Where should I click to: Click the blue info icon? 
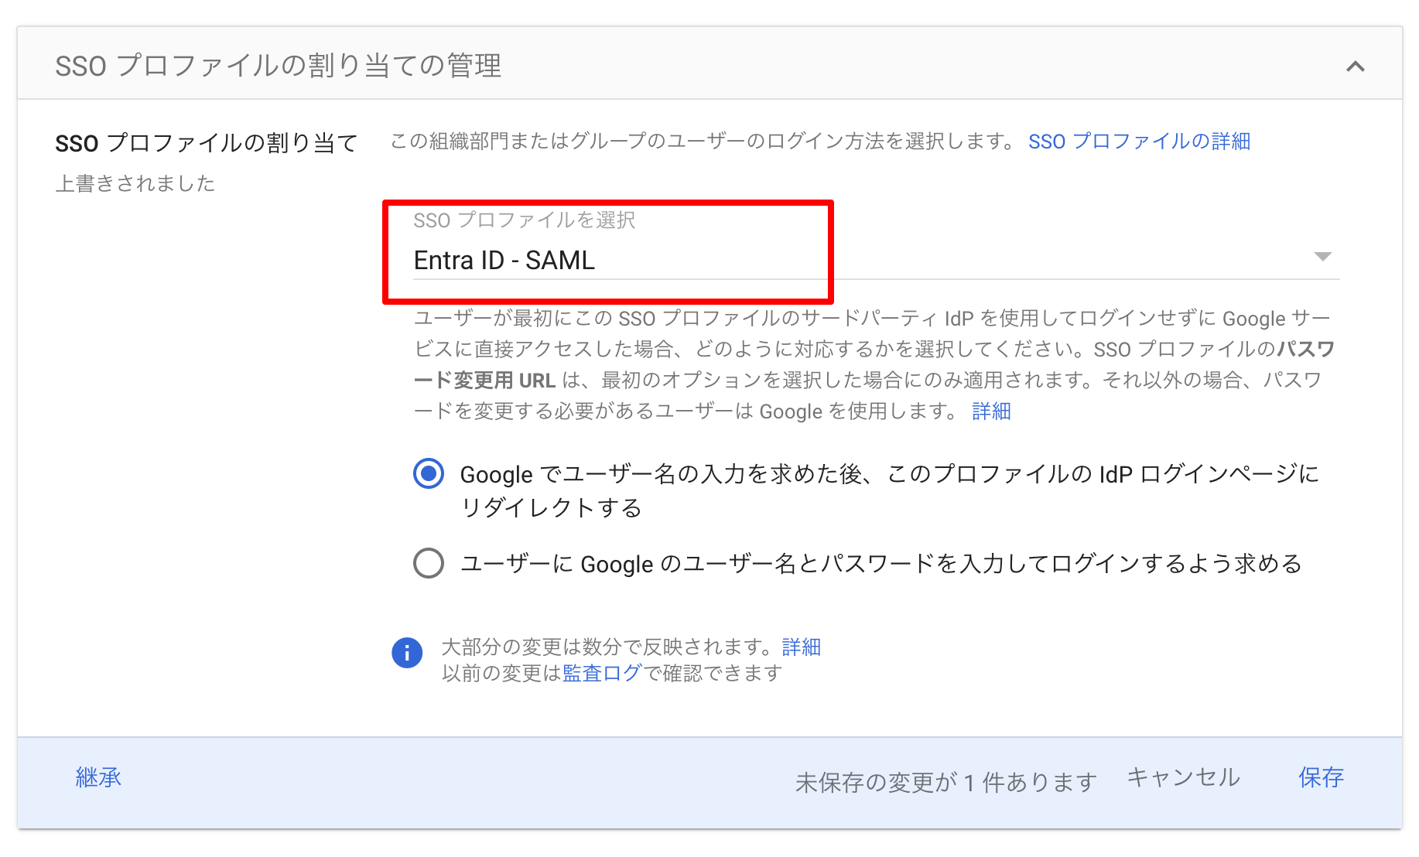pos(407,653)
